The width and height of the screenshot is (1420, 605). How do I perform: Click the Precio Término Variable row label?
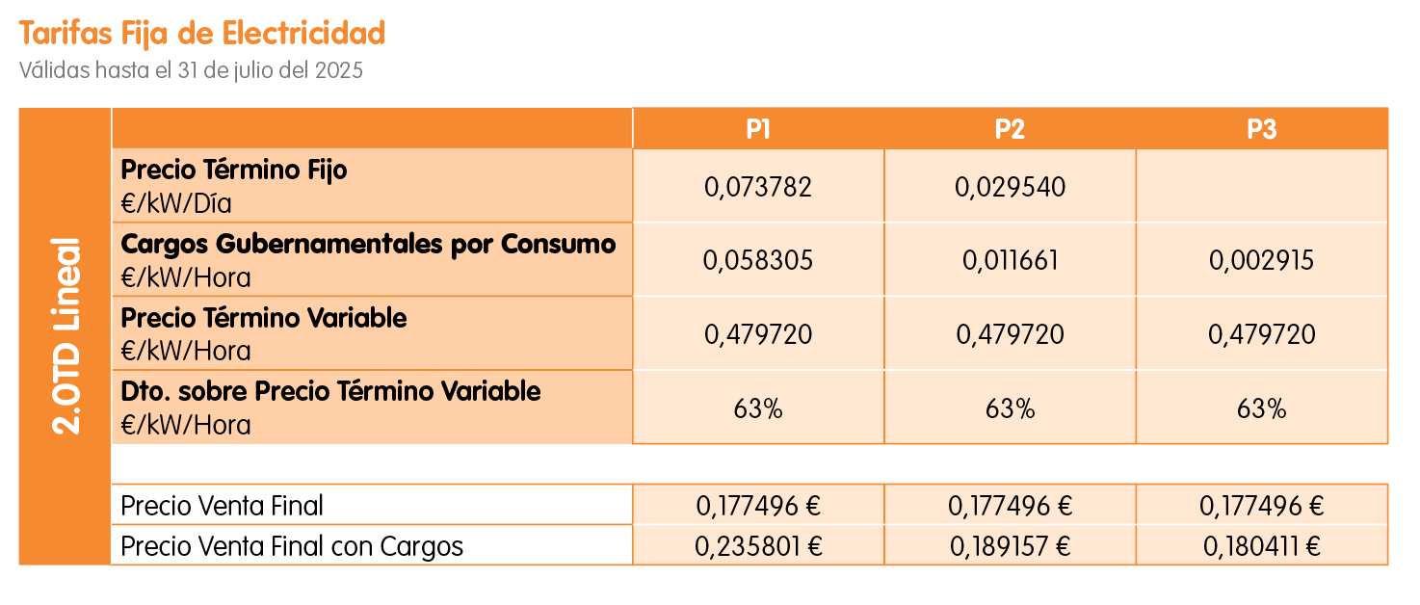pyautogui.click(x=264, y=318)
